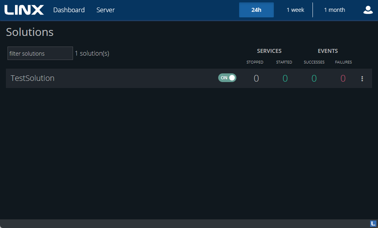Click the SERVICES column header
The height and width of the screenshot is (228, 378).
(269, 51)
